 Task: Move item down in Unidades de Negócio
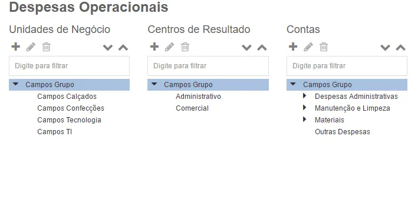pos(108,48)
